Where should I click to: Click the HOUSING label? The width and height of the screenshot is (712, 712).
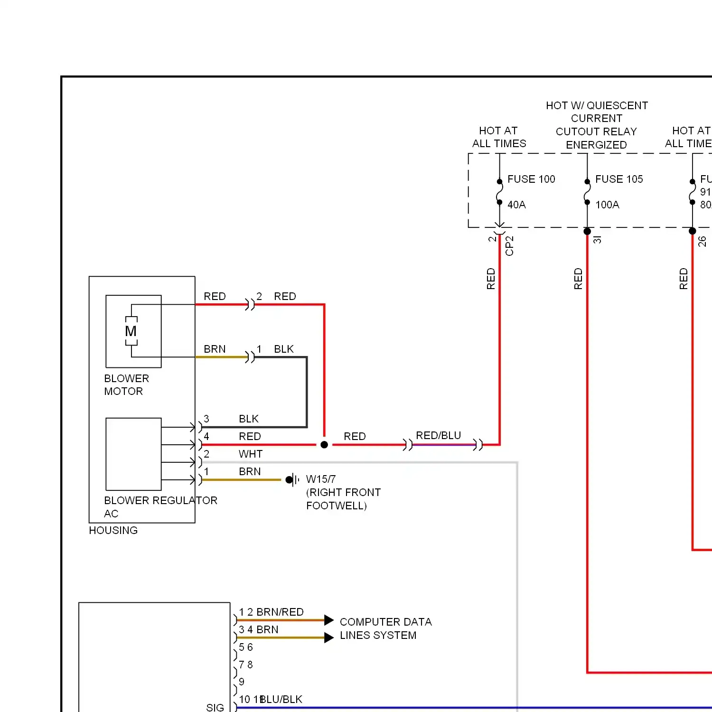tap(113, 530)
